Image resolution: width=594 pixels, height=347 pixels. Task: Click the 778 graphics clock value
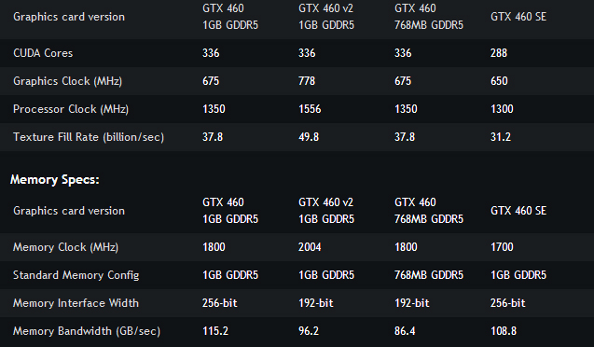(307, 81)
